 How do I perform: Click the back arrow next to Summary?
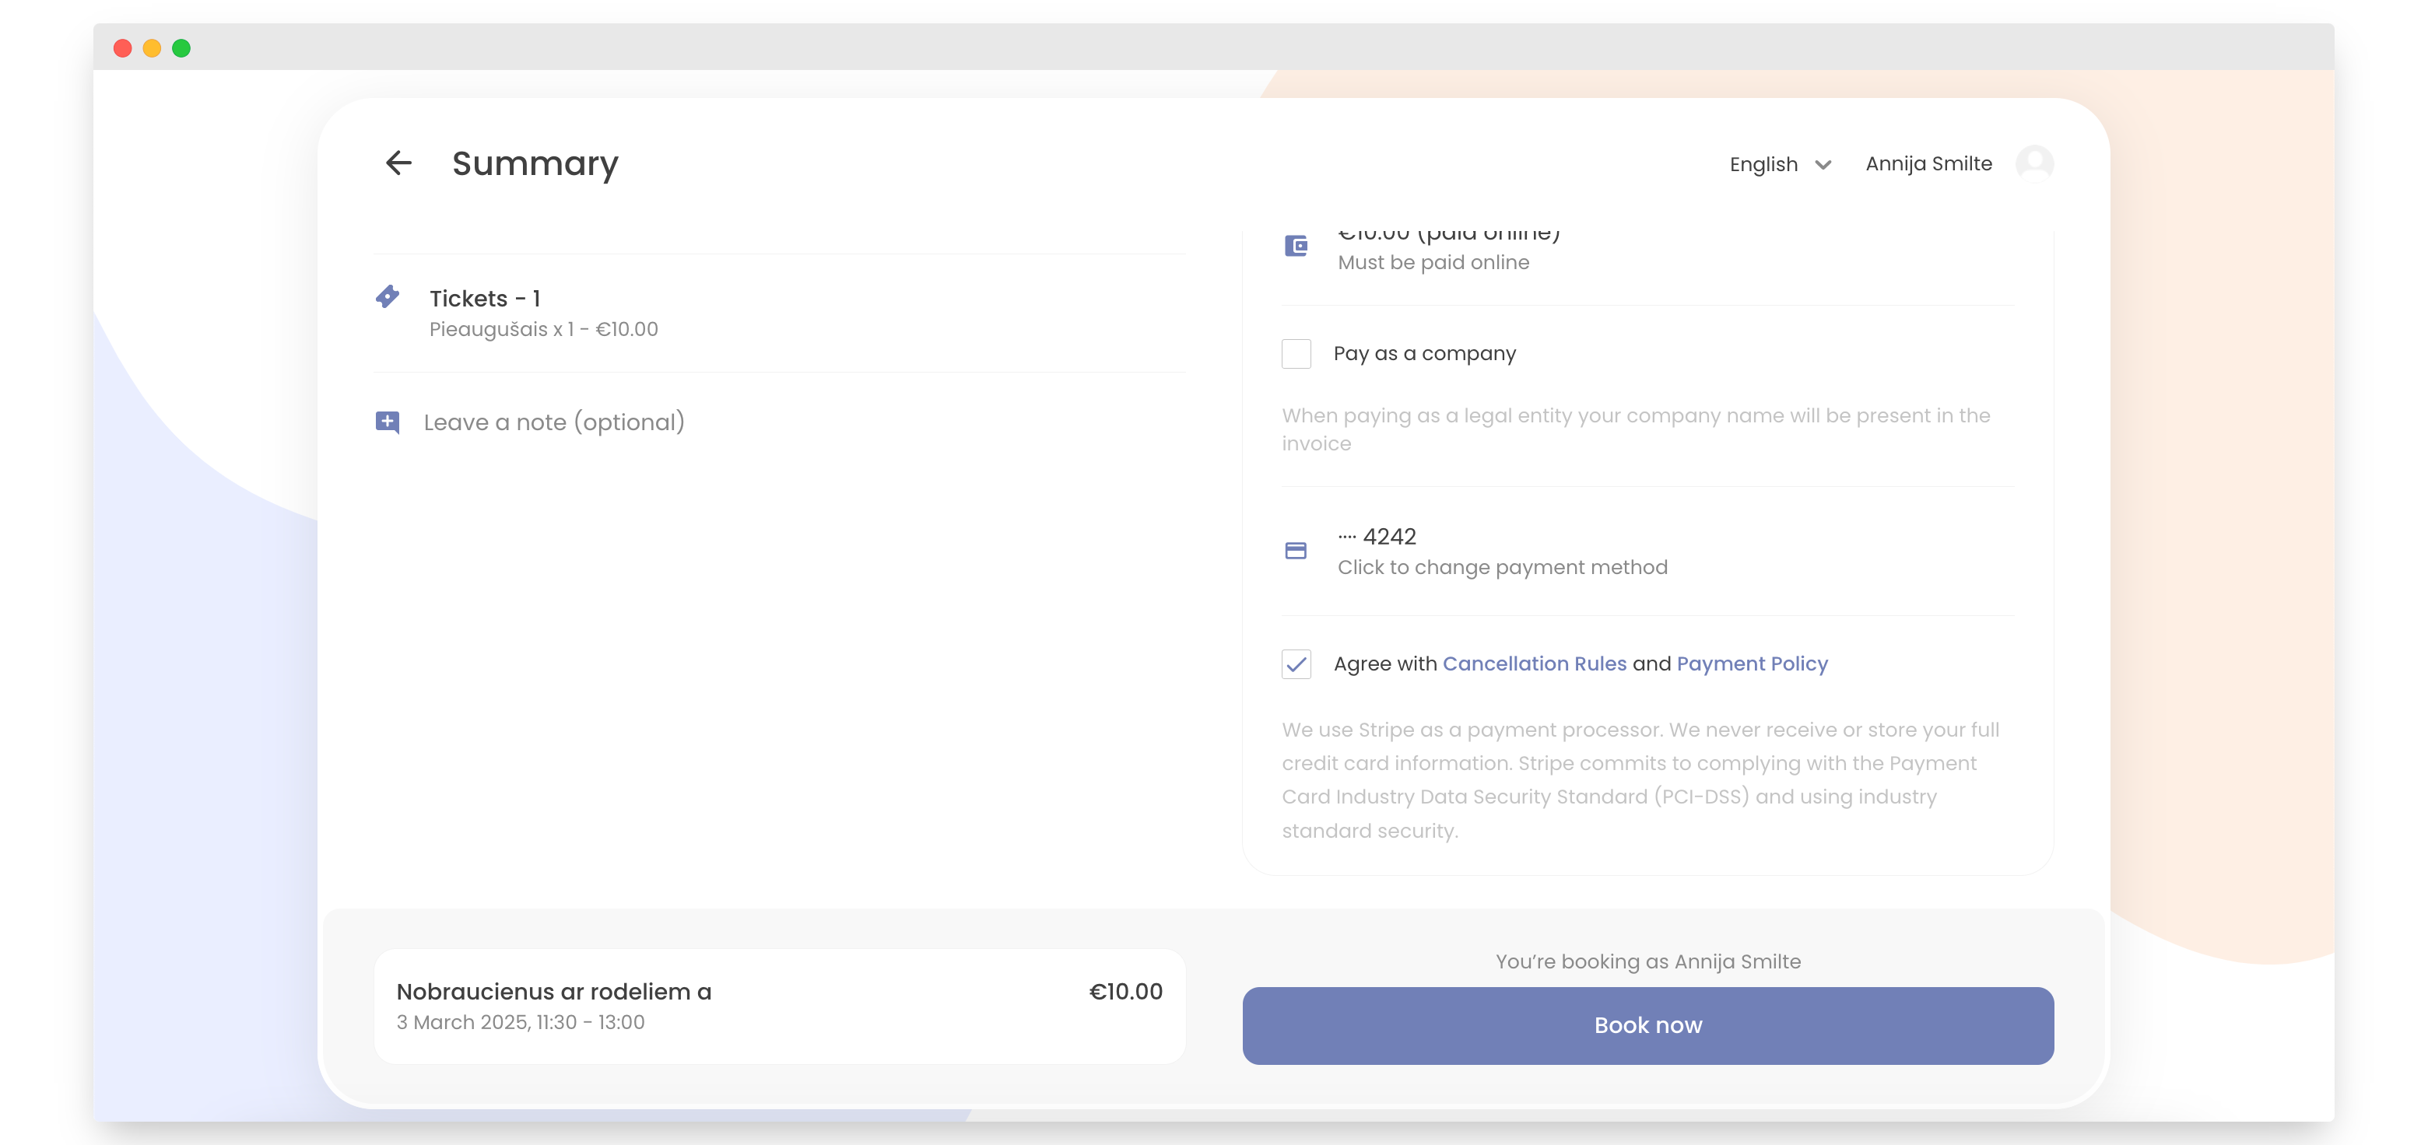click(x=398, y=163)
